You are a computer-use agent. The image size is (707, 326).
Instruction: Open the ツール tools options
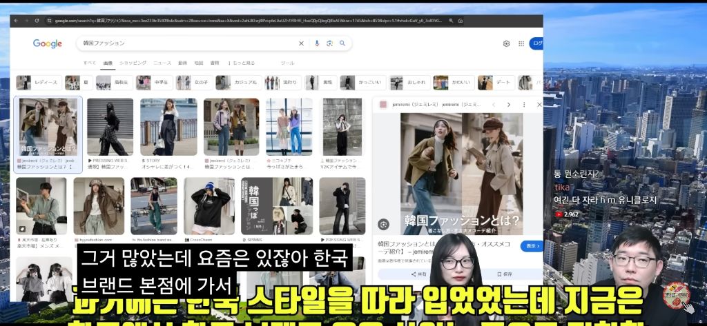tap(287, 63)
